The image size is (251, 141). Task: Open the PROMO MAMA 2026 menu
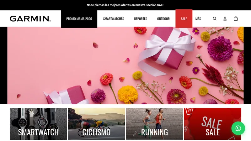click(79, 19)
